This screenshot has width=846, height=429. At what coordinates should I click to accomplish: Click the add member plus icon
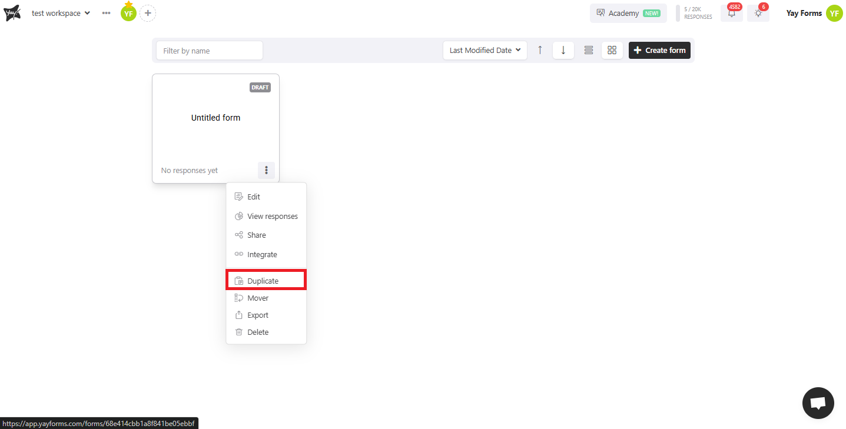coord(148,13)
